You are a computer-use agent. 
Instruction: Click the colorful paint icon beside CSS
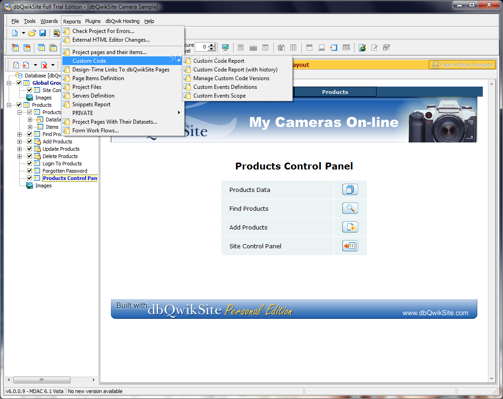point(362,48)
